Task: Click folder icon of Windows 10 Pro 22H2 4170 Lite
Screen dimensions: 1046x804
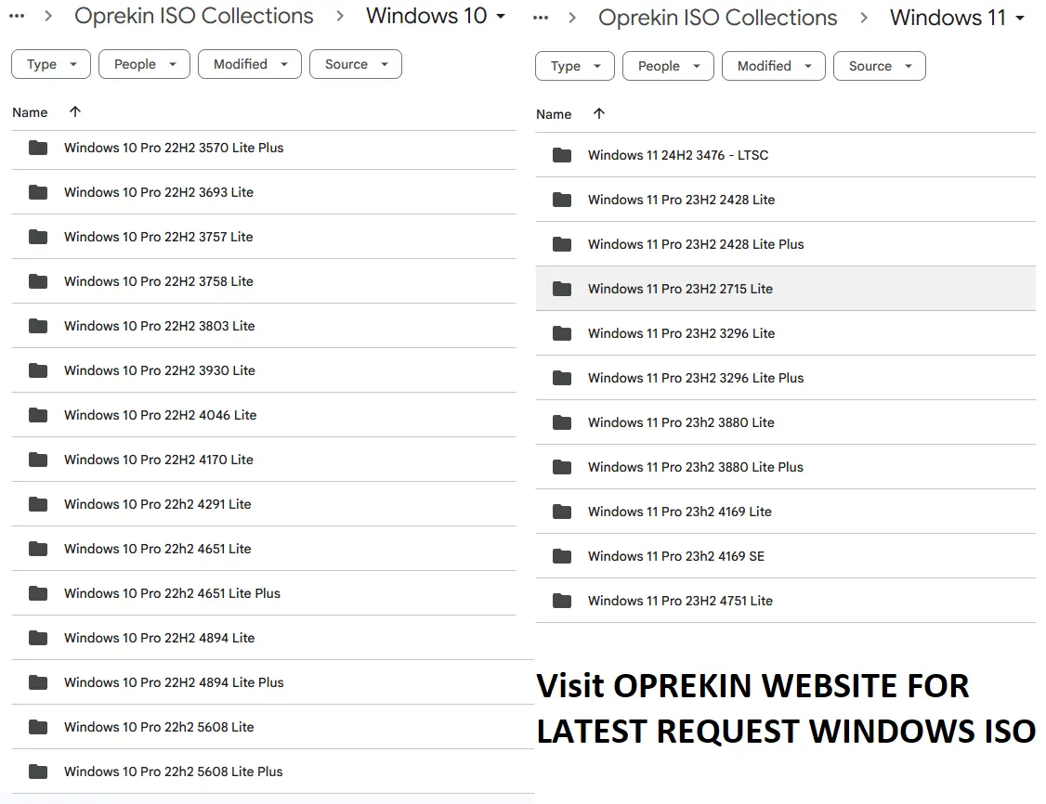Action: point(38,460)
